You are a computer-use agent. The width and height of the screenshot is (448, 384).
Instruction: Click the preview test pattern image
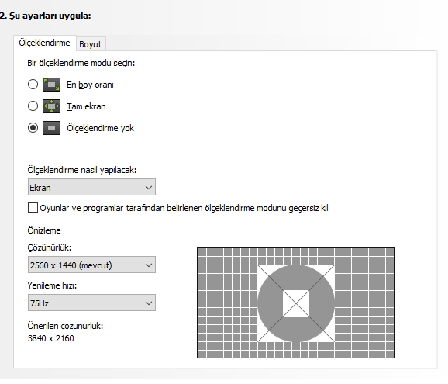coord(296,303)
